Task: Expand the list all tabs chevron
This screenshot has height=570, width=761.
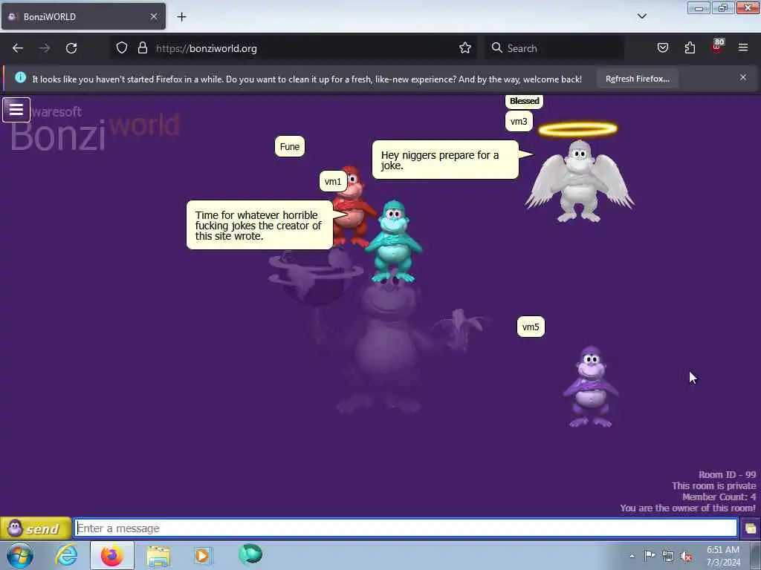Action: (x=641, y=16)
